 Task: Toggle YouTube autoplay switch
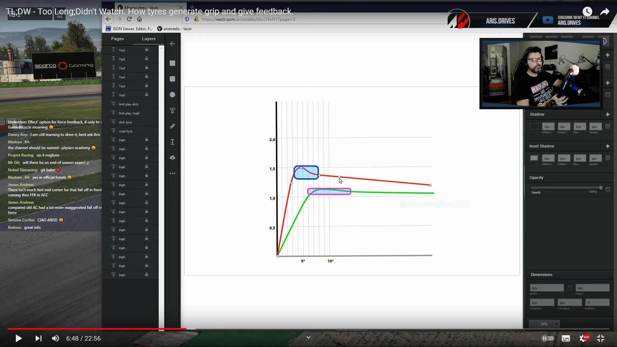tap(547, 338)
